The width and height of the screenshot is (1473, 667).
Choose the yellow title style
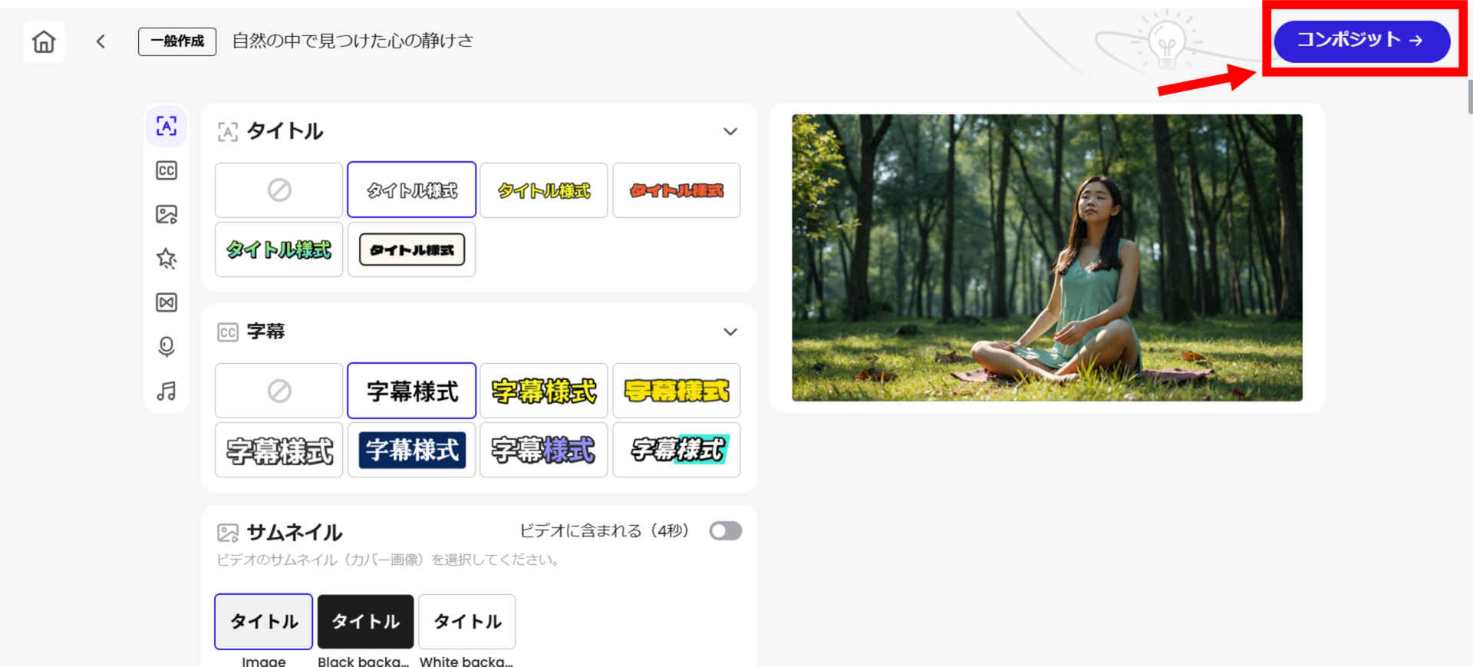544,190
